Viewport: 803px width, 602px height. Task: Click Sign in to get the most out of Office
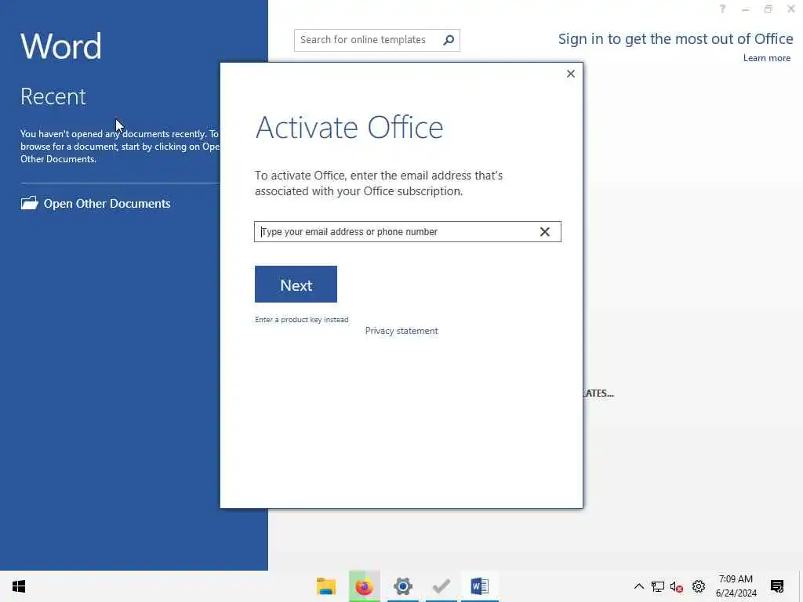click(675, 39)
